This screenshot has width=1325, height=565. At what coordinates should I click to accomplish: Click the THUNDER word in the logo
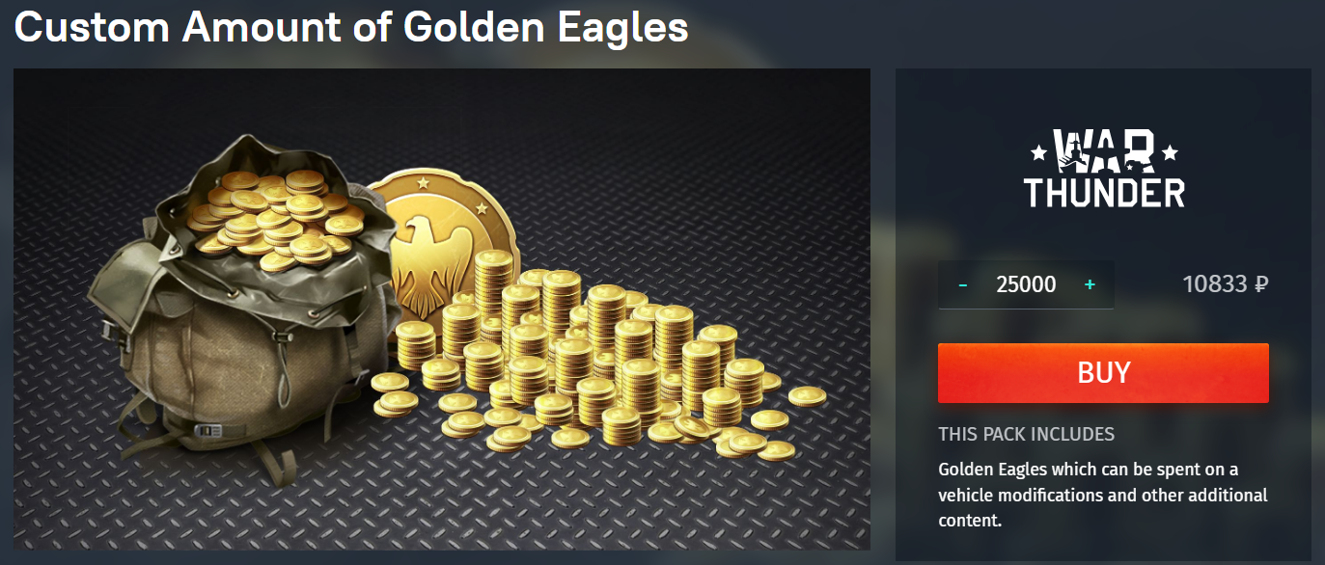(1104, 192)
